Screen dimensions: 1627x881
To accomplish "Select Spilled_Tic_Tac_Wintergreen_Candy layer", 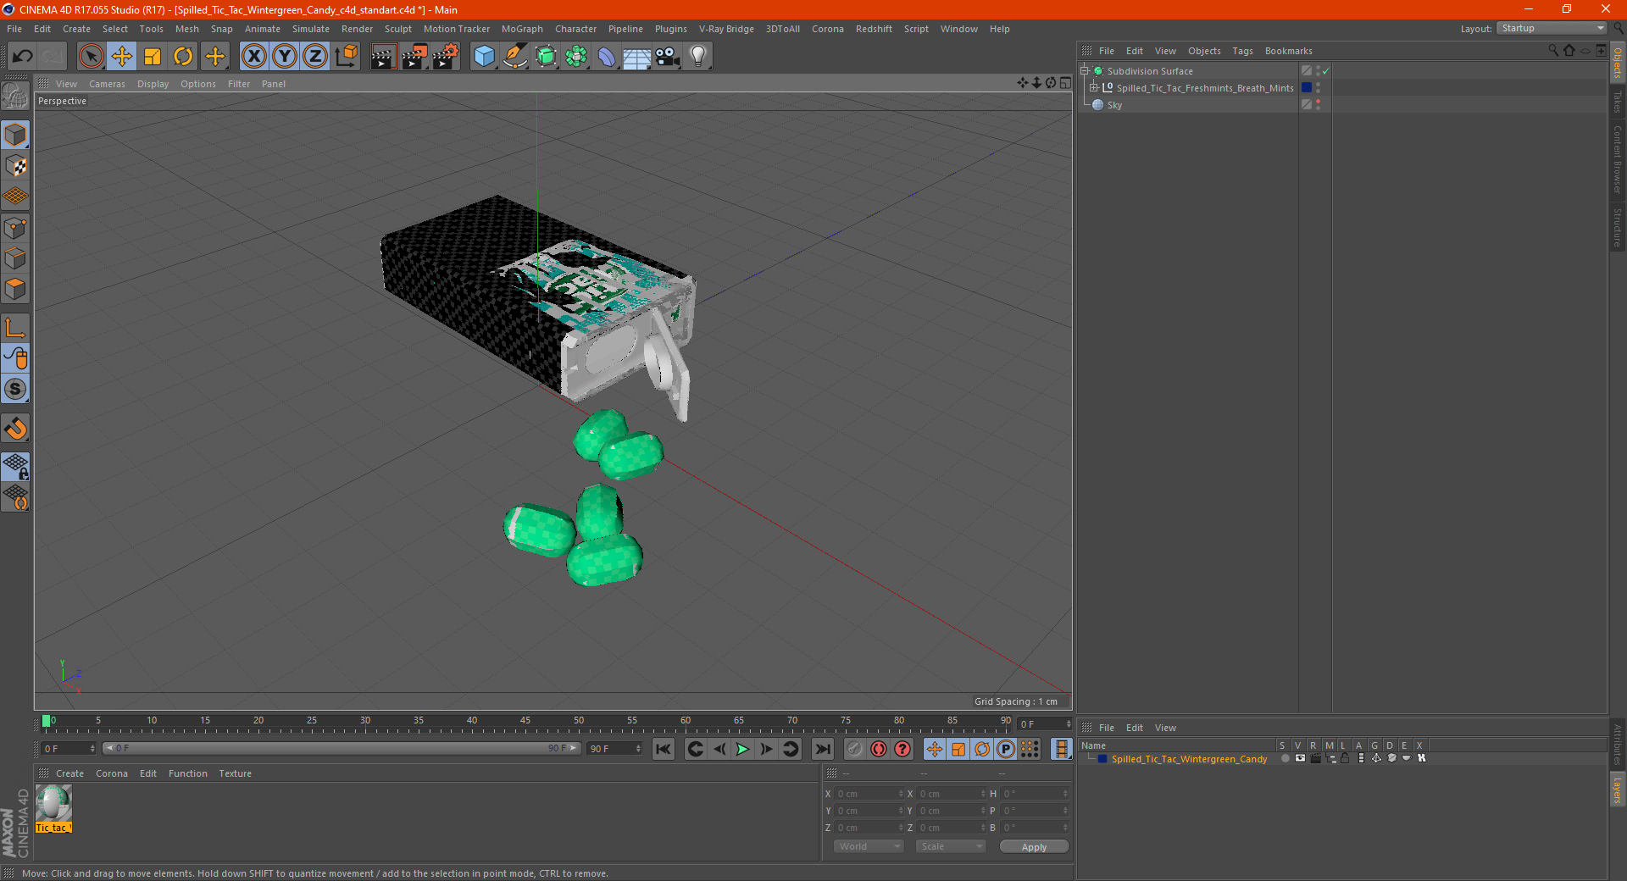I will [1189, 759].
